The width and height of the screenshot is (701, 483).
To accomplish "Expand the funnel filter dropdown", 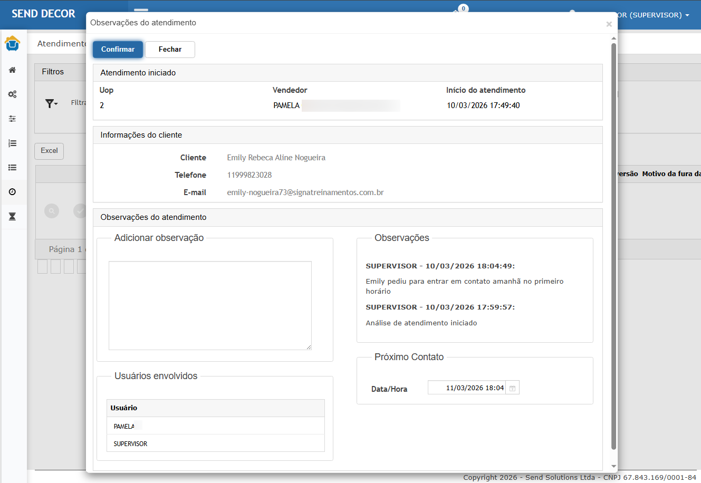I will [51, 103].
